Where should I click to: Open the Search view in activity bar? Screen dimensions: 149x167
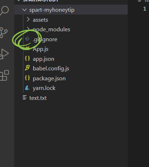(x=4, y=11)
